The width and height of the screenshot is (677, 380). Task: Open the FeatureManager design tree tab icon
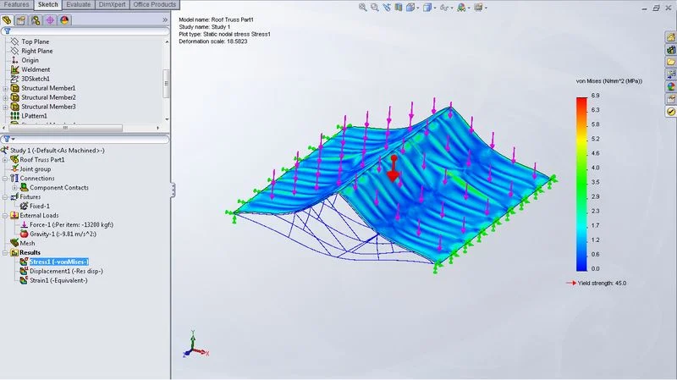click(7, 19)
